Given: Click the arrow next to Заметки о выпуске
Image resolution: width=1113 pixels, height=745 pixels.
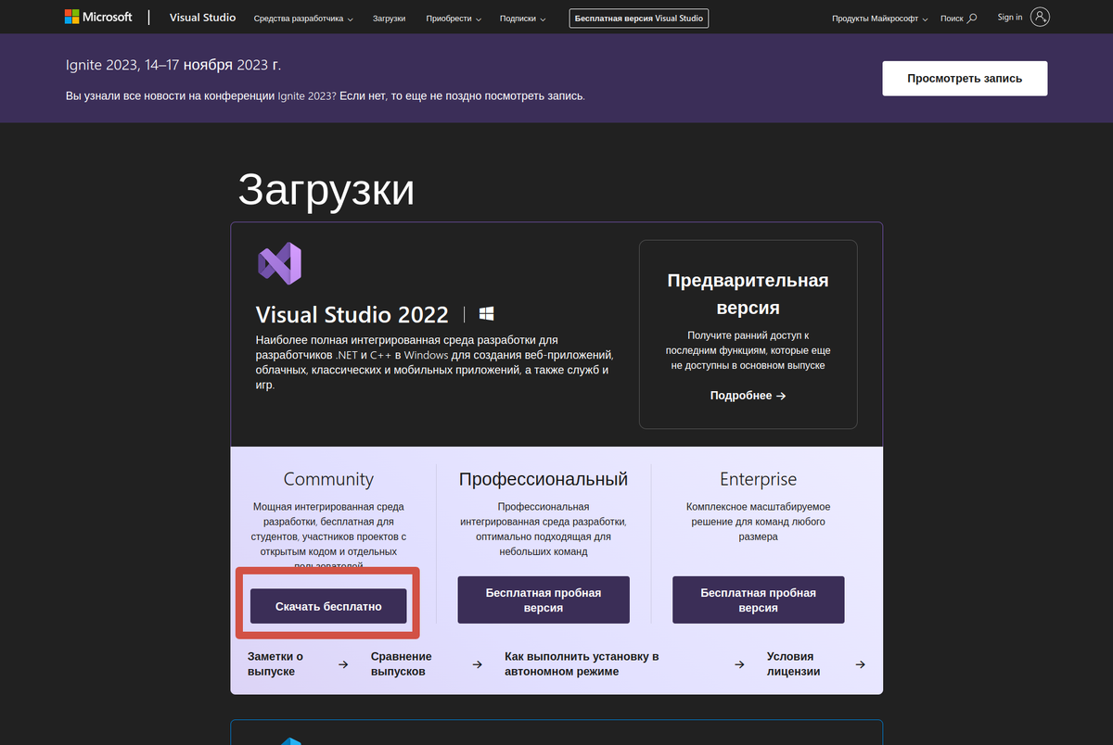Looking at the screenshot, I should coord(343,664).
